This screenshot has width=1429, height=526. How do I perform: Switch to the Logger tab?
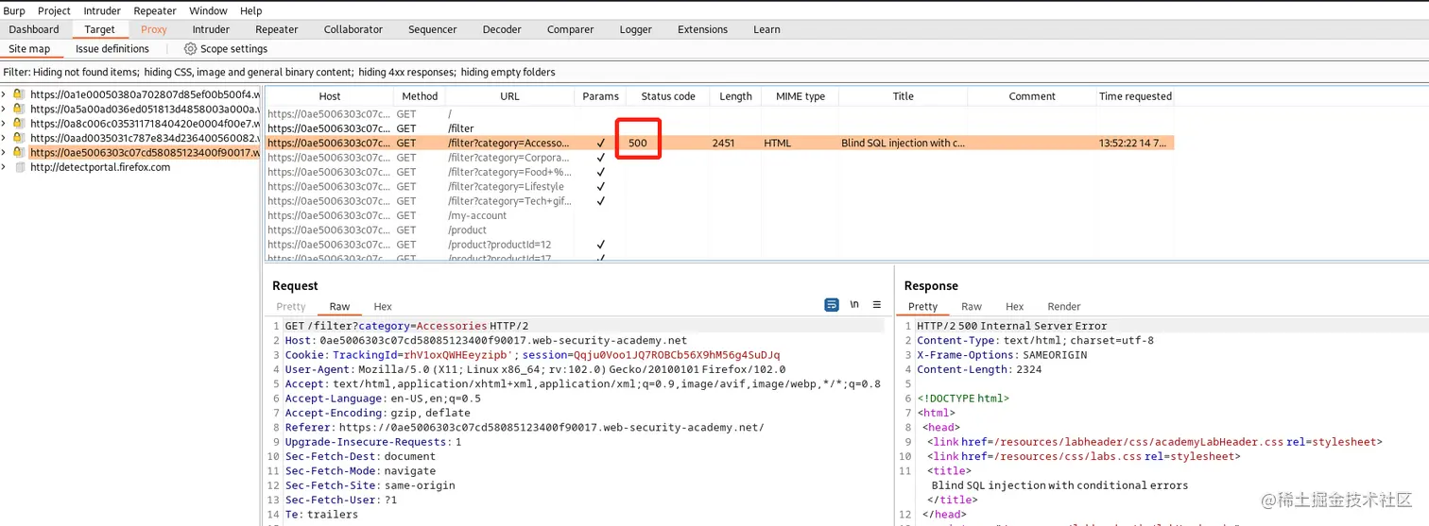(x=636, y=29)
